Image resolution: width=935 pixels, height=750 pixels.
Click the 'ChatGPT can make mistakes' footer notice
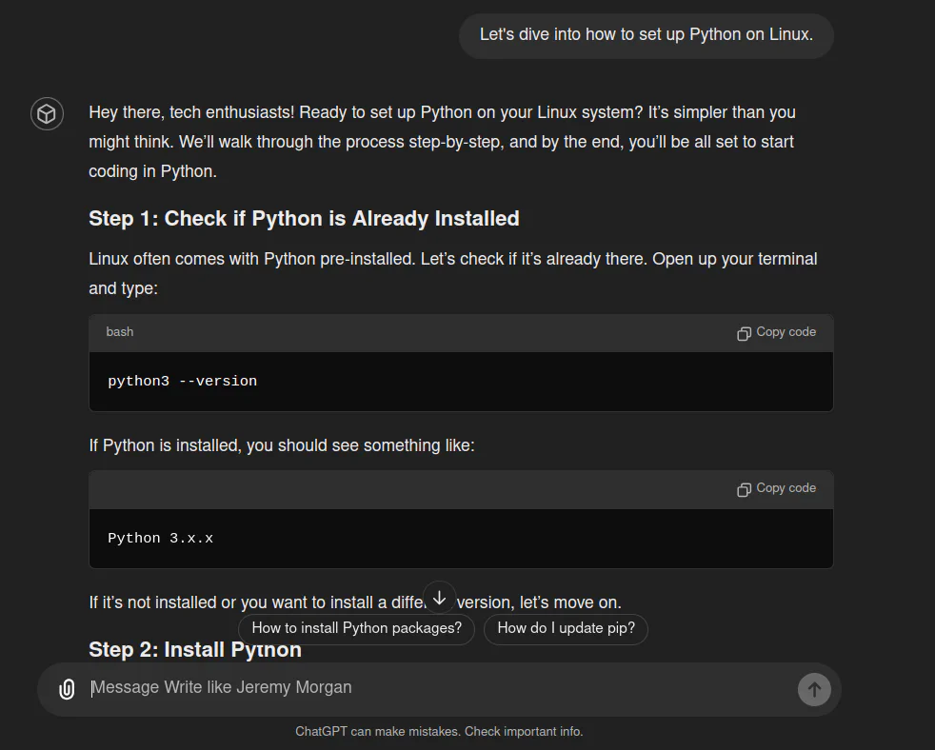[x=440, y=732]
